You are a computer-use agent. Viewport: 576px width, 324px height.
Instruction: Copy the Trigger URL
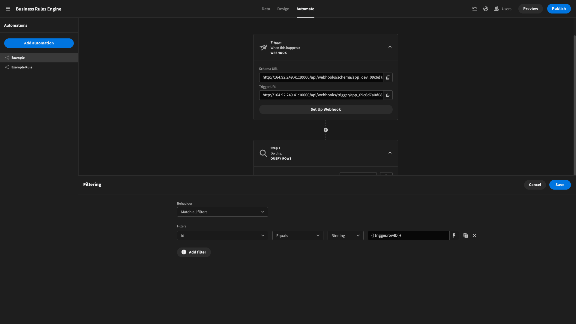[x=388, y=95]
